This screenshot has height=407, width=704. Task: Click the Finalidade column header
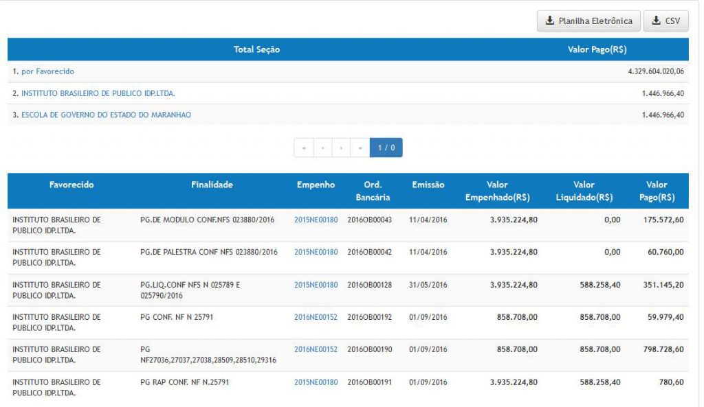coord(212,185)
